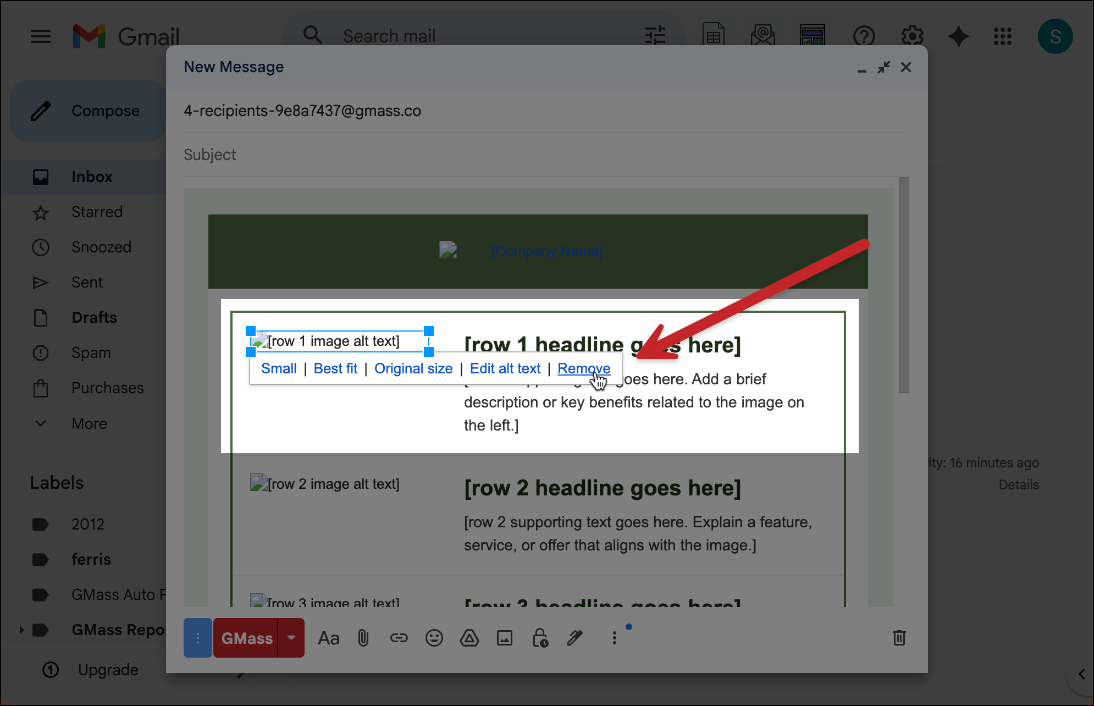
Task: Click the message body scrollbar
Action: click(904, 286)
